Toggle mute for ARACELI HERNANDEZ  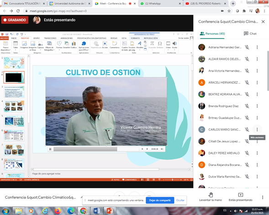pyautogui.click(x=247, y=83)
